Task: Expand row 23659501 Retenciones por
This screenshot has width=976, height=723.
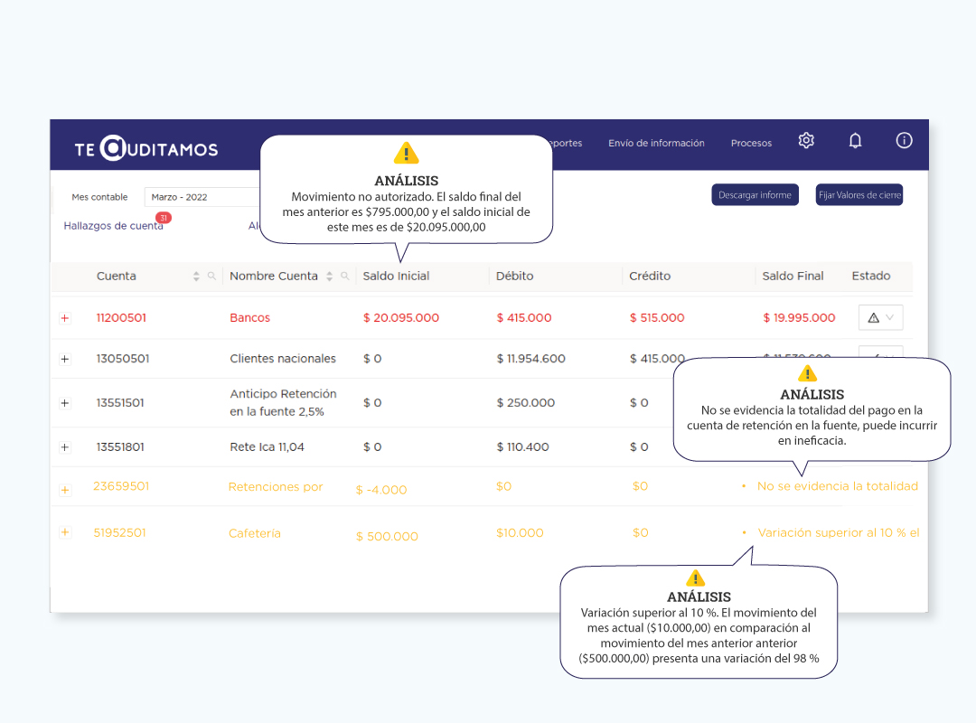Action: [65, 490]
